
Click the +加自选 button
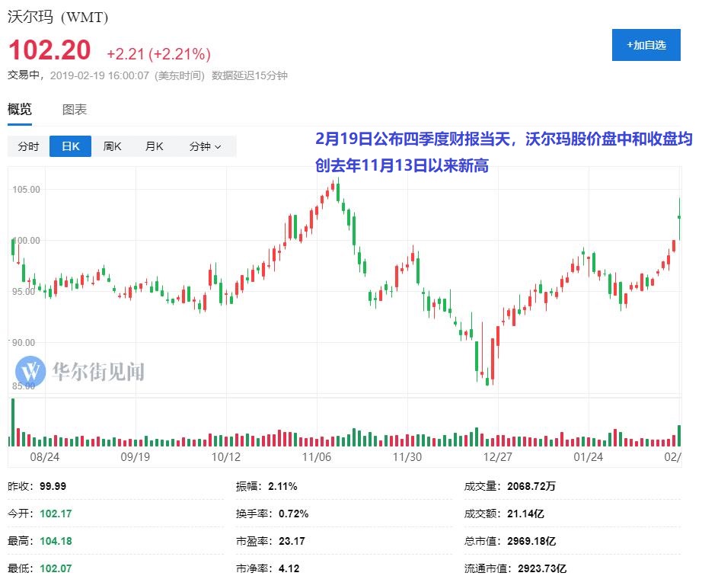pos(646,45)
